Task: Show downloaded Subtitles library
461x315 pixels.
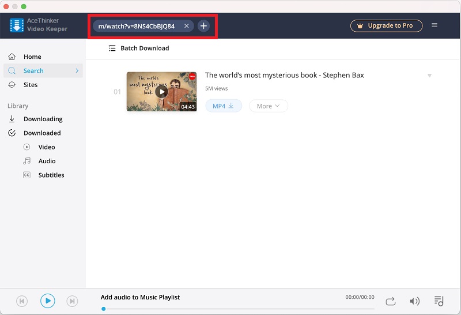Action: pyautogui.click(x=51, y=175)
